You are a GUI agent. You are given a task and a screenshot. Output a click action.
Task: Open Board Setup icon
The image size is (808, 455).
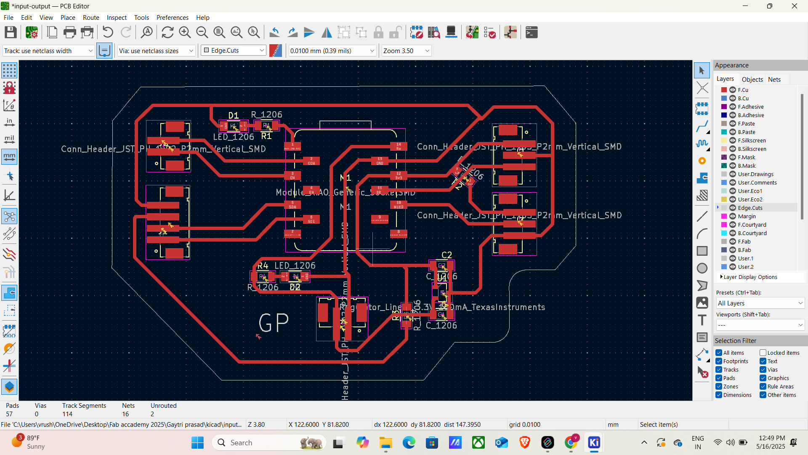32,32
